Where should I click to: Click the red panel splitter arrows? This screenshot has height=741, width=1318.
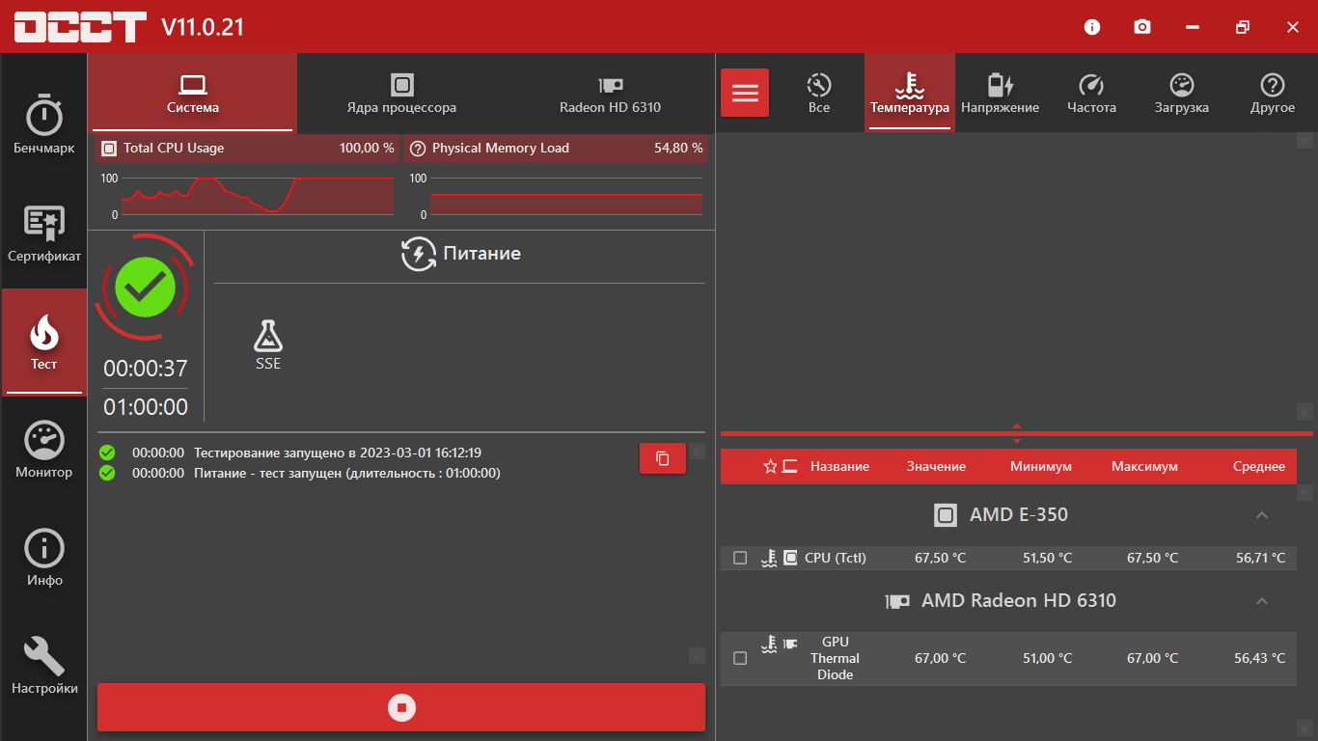[x=1016, y=433]
